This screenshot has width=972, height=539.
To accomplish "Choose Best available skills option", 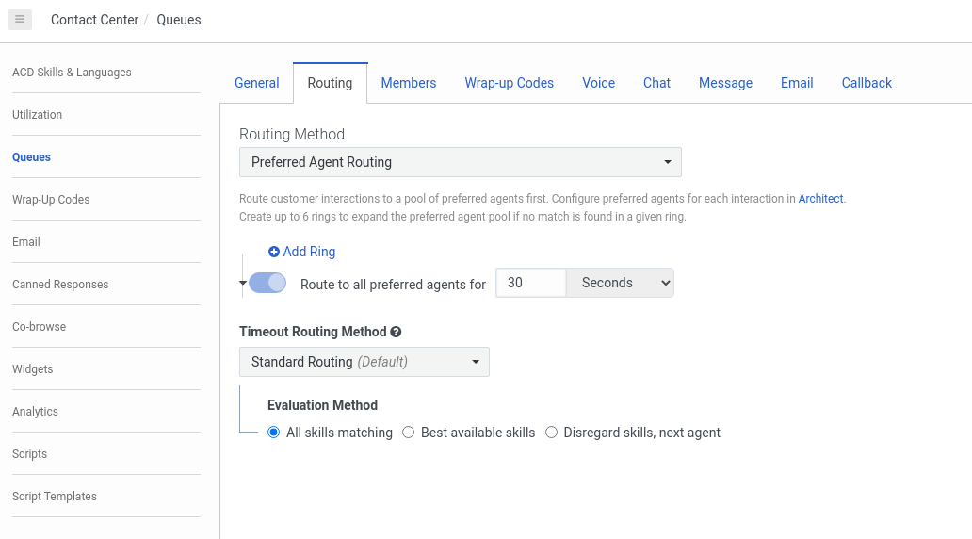I will pos(409,433).
